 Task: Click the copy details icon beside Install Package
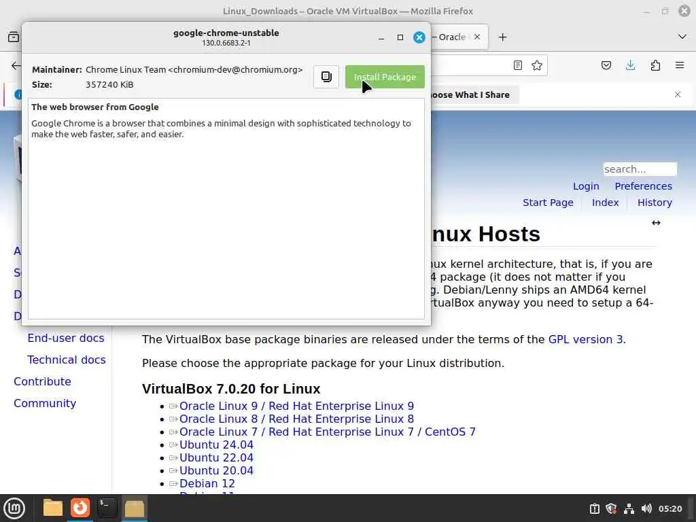coord(326,77)
